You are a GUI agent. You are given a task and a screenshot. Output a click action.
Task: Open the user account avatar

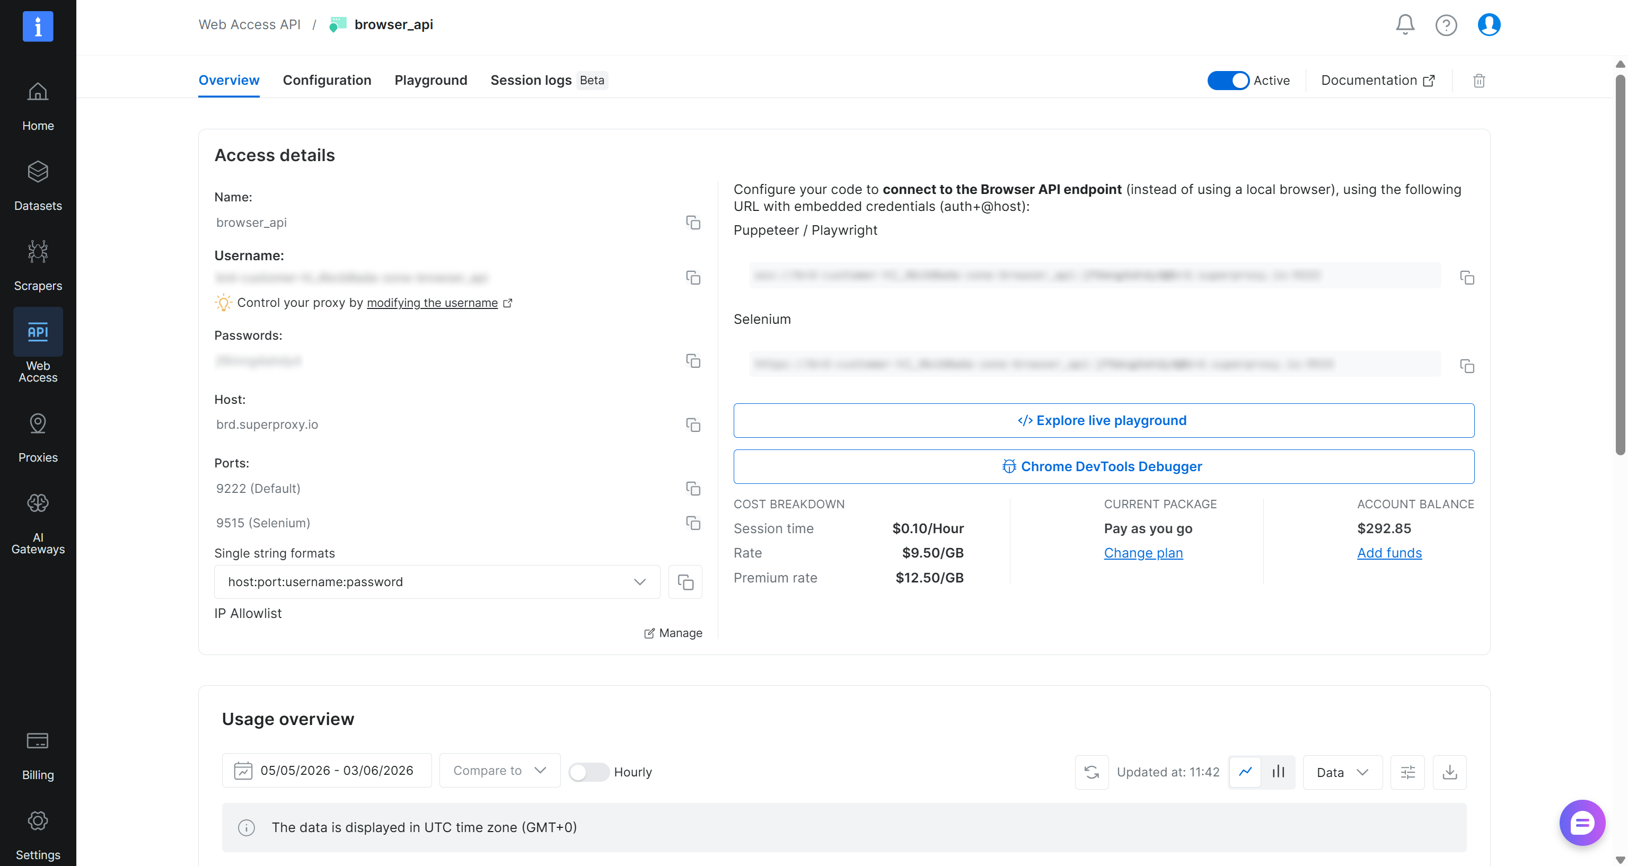pos(1489,24)
